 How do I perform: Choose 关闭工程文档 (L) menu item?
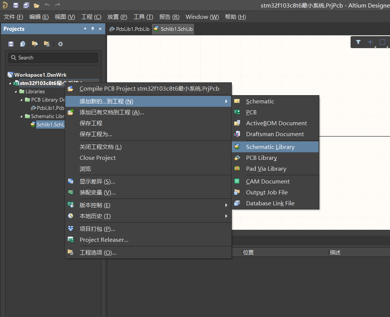[148, 147]
